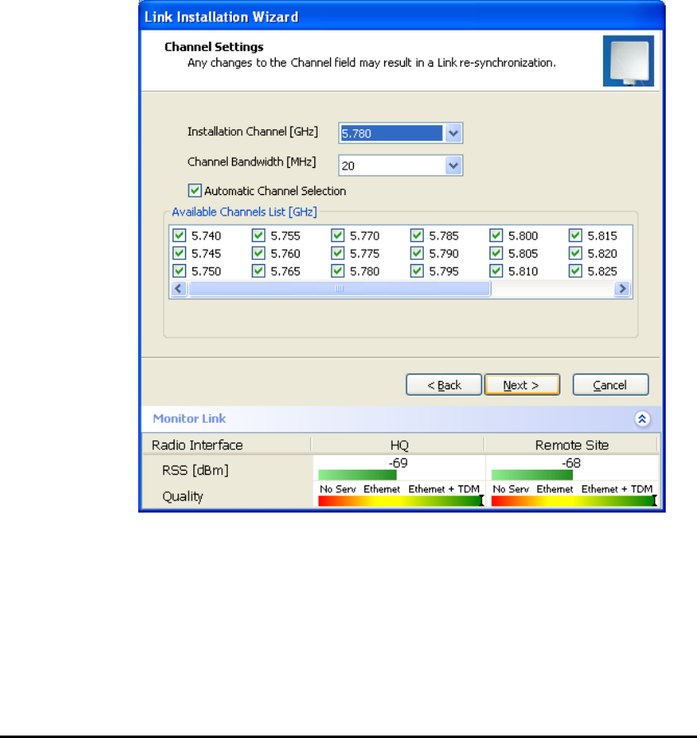697x738 pixels.
Task: Go back with the < Back button
Action: click(x=444, y=385)
